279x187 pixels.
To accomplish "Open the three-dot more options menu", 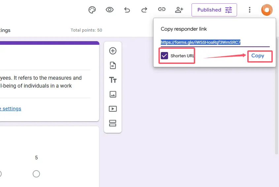I will tap(250, 10).
